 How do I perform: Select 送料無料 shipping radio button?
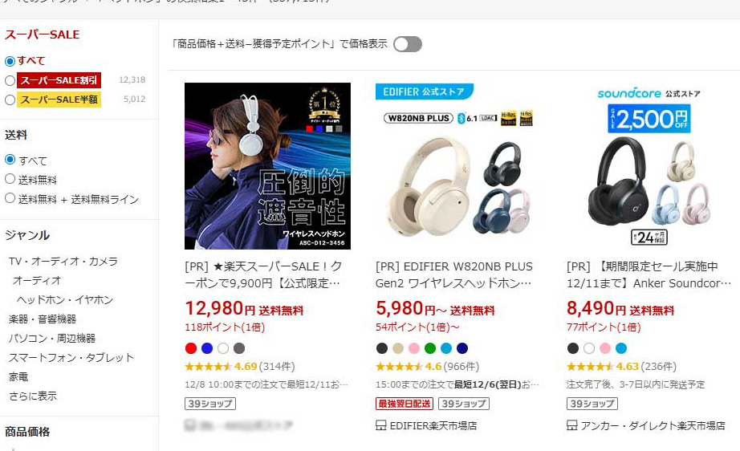[10, 179]
